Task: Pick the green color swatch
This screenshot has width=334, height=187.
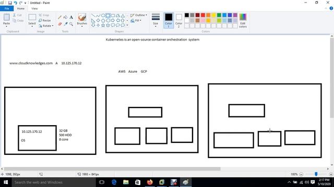Action: [219, 15]
